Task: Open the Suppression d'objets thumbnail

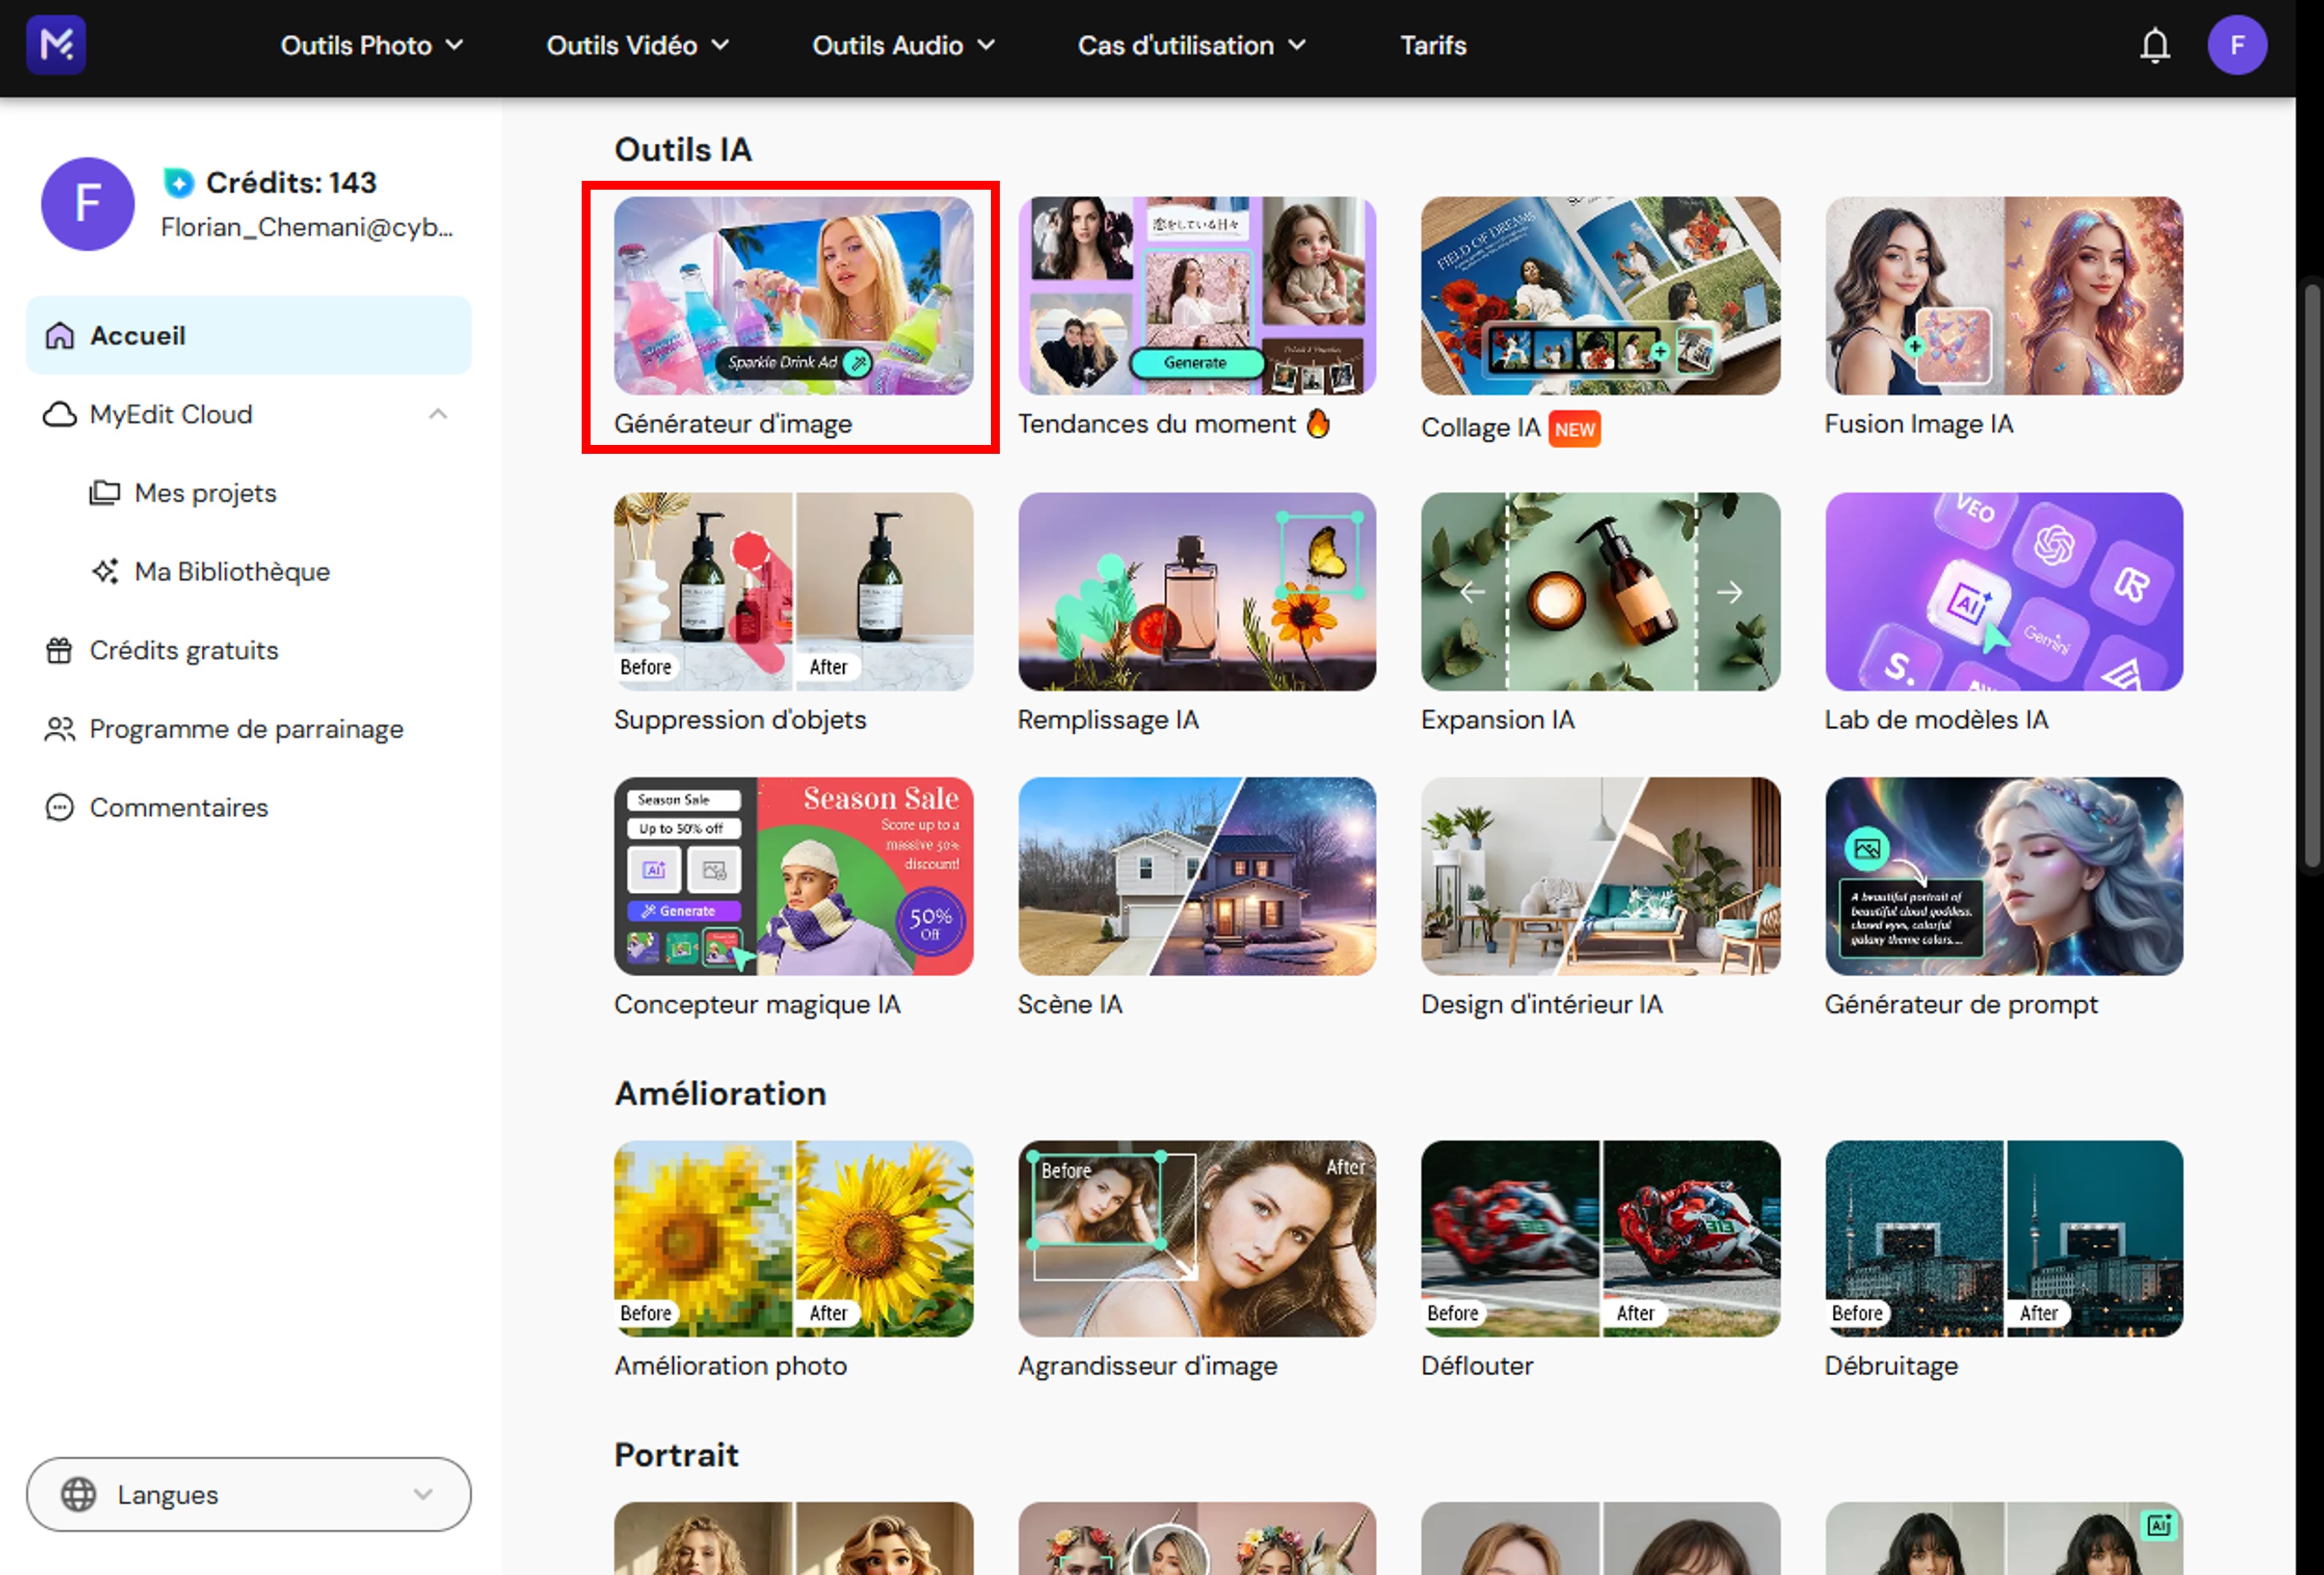Action: point(793,591)
